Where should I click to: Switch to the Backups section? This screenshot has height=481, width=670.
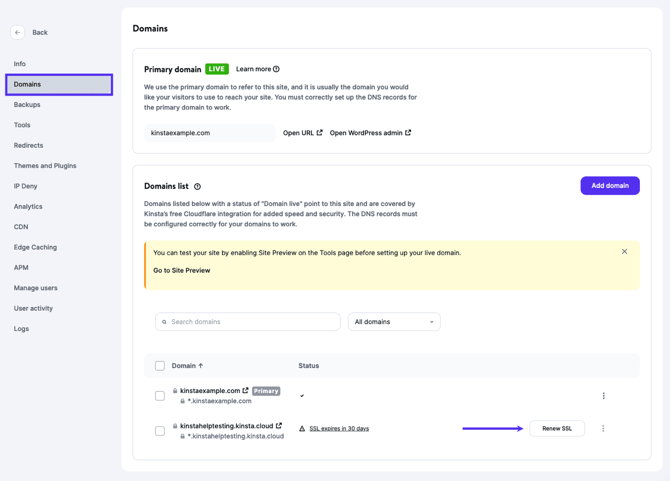[27, 104]
